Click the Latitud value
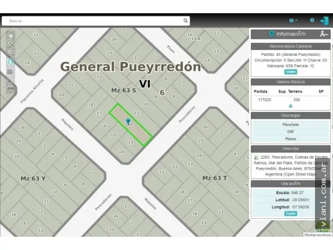 click(x=300, y=200)
